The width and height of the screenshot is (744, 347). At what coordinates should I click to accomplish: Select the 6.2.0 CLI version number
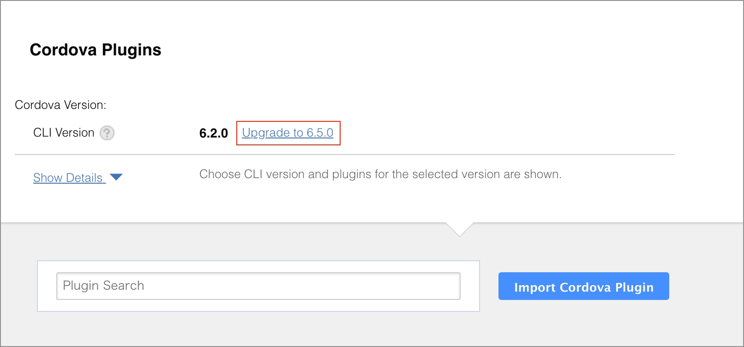tap(214, 133)
